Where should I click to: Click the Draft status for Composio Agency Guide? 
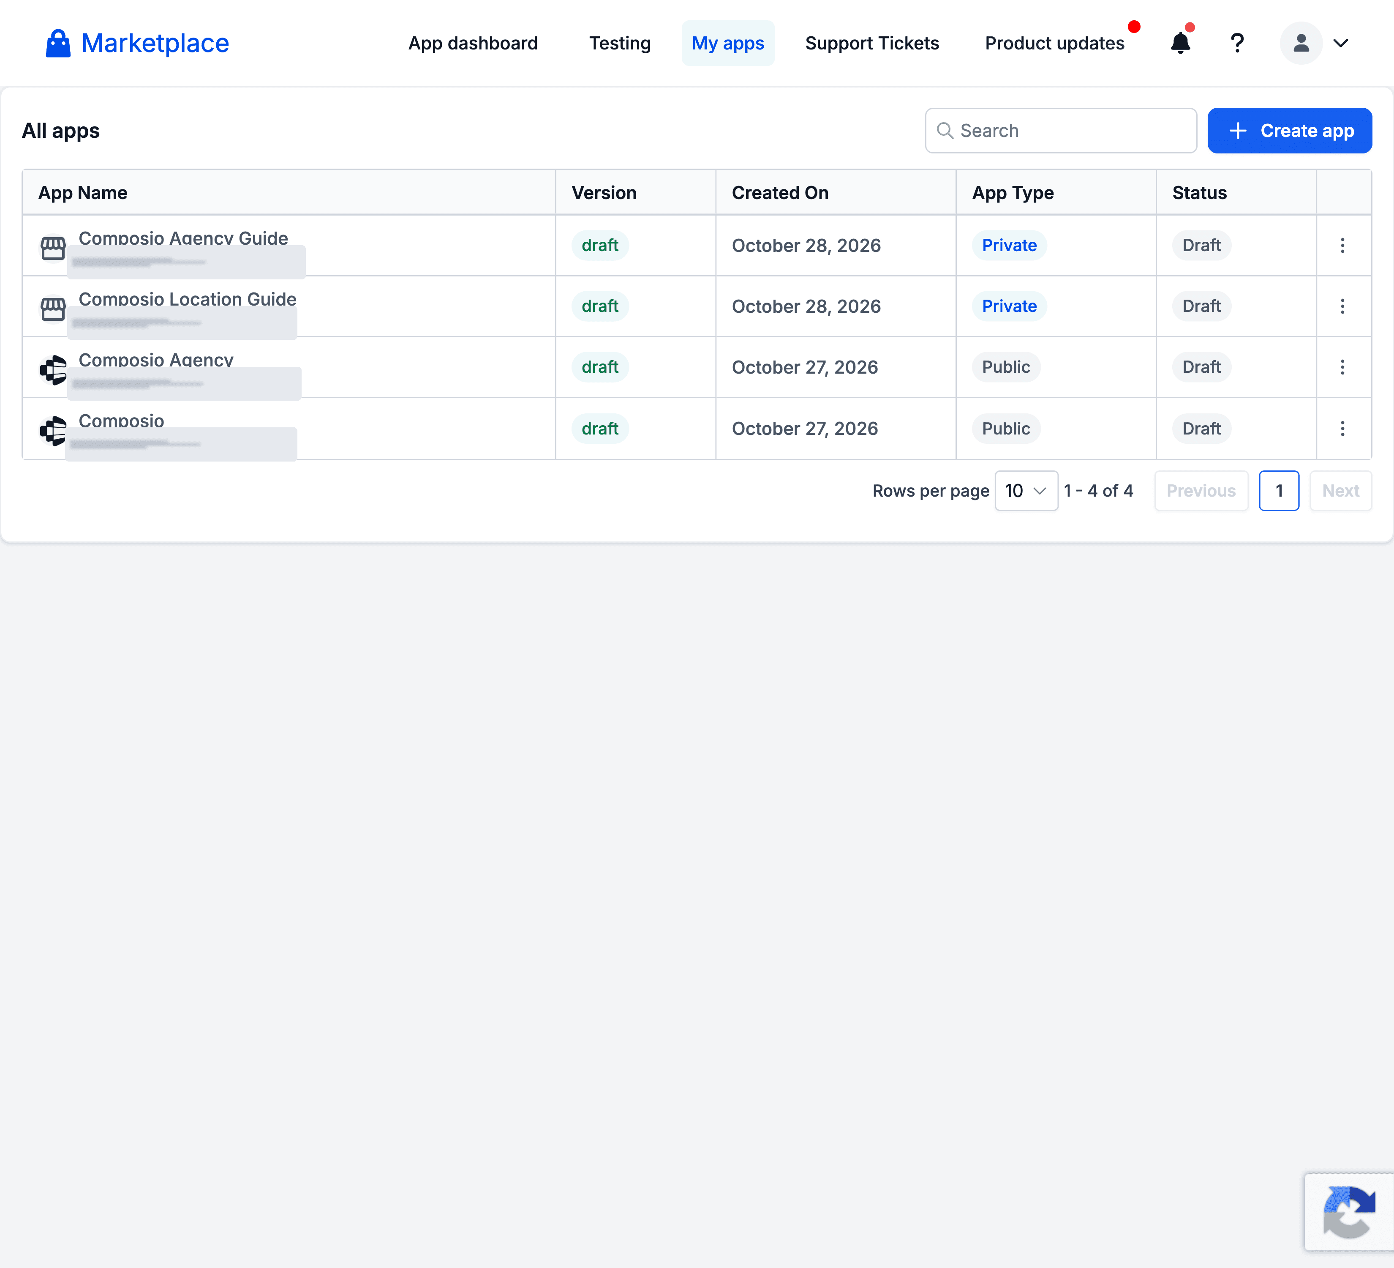[1201, 246]
